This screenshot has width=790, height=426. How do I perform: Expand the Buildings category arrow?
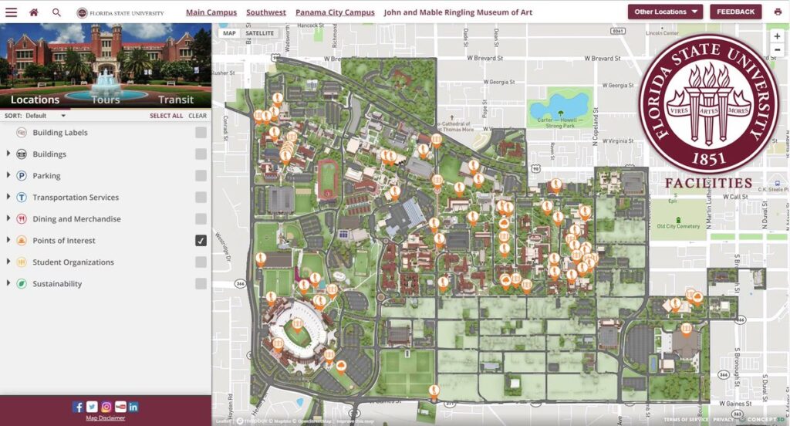click(x=8, y=154)
